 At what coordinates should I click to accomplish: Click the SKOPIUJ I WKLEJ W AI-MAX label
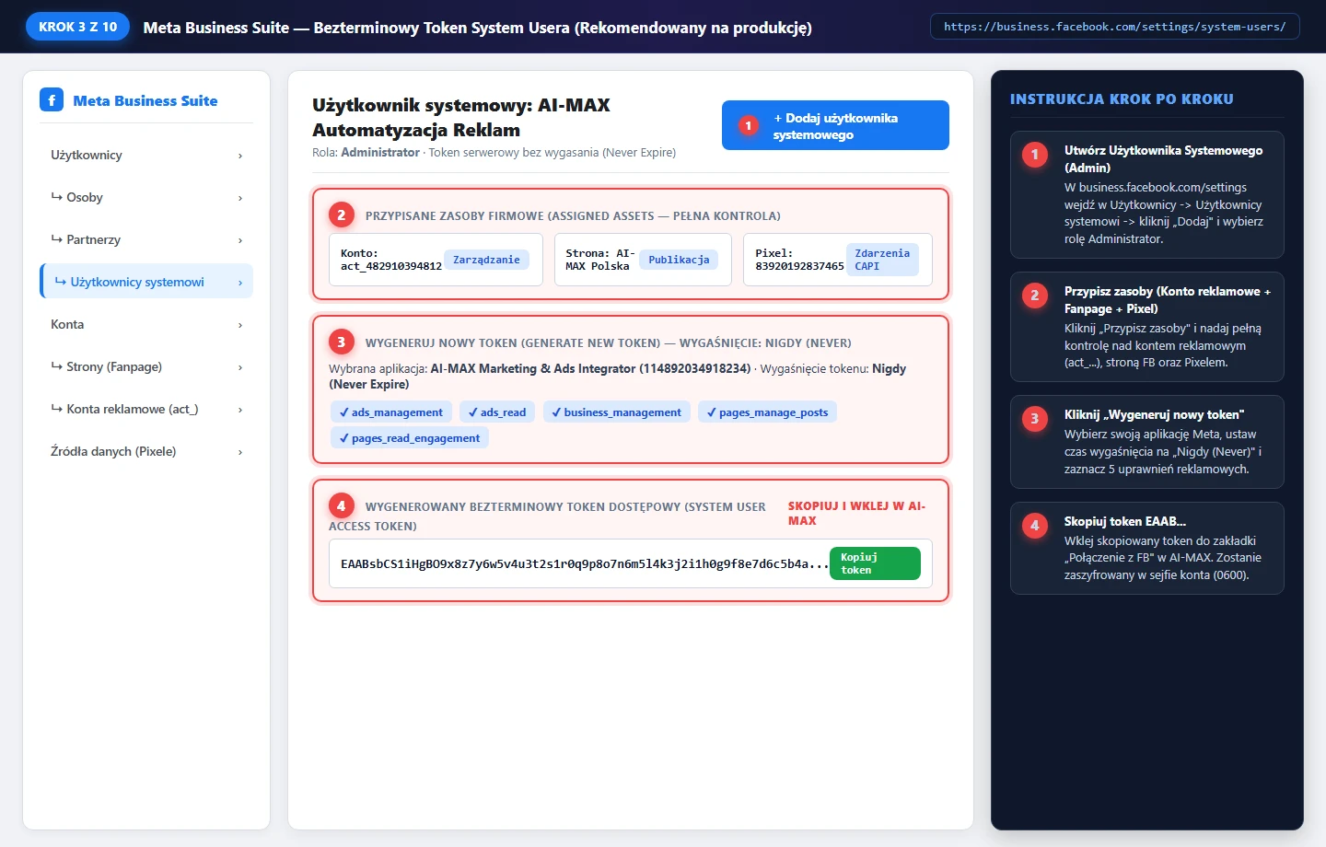856,513
